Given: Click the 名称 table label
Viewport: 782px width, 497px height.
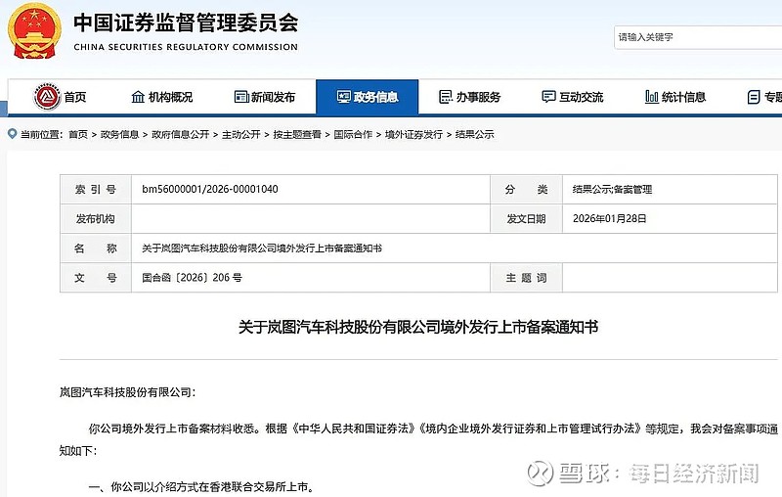Looking at the screenshot, I should pyautogui.click(x=95, y=248).
